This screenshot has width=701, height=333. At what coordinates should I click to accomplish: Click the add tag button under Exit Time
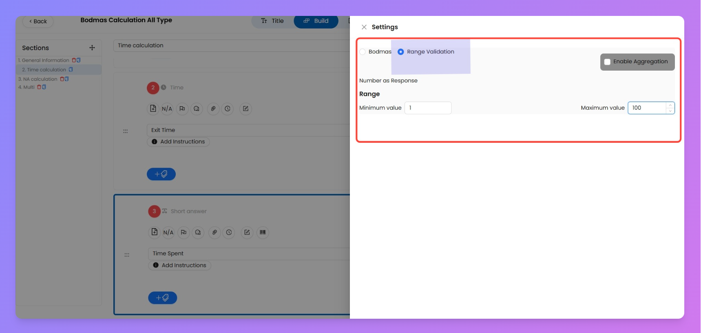(x=161, y=174)
